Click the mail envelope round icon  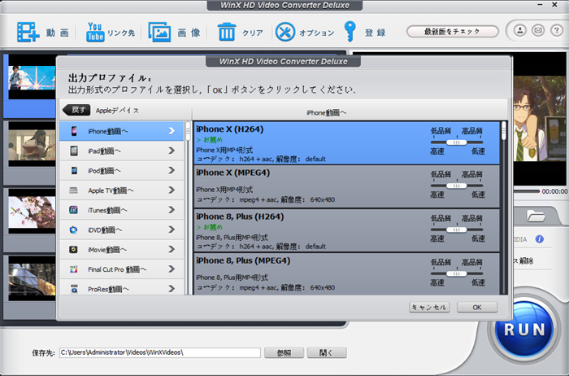[x=538, y=30]
